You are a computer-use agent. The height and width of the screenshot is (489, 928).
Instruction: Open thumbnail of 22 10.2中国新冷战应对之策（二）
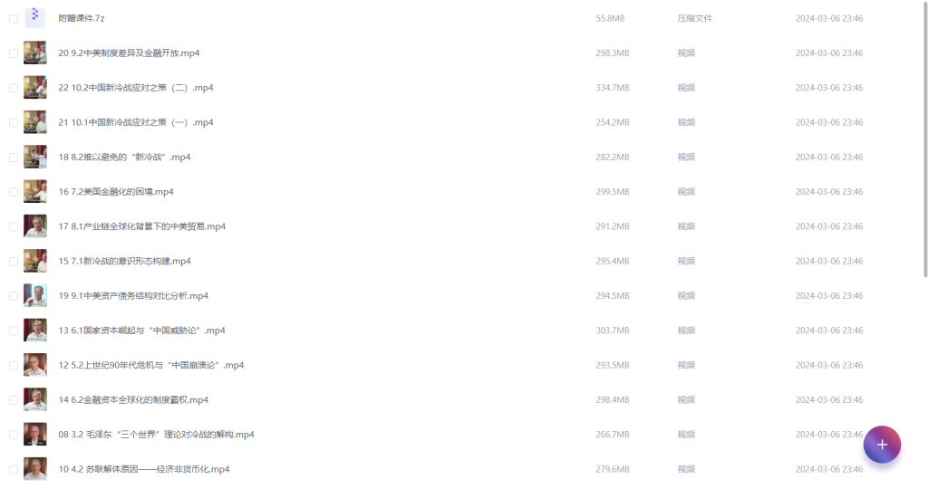pyautogui.click(x=35, y=88)
